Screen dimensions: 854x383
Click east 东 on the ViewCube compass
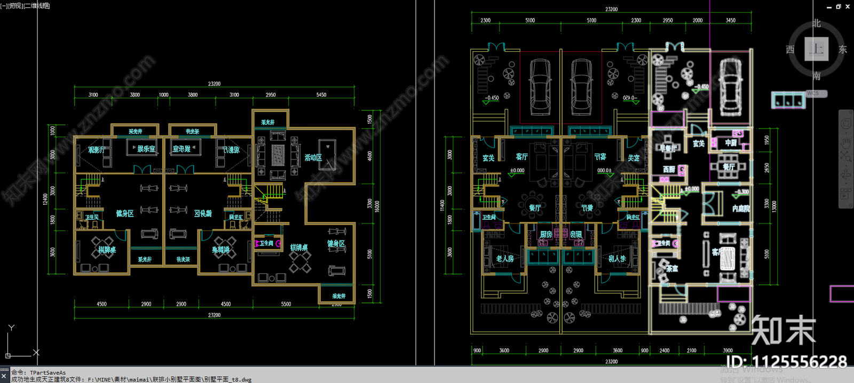[x=843, y=50]
